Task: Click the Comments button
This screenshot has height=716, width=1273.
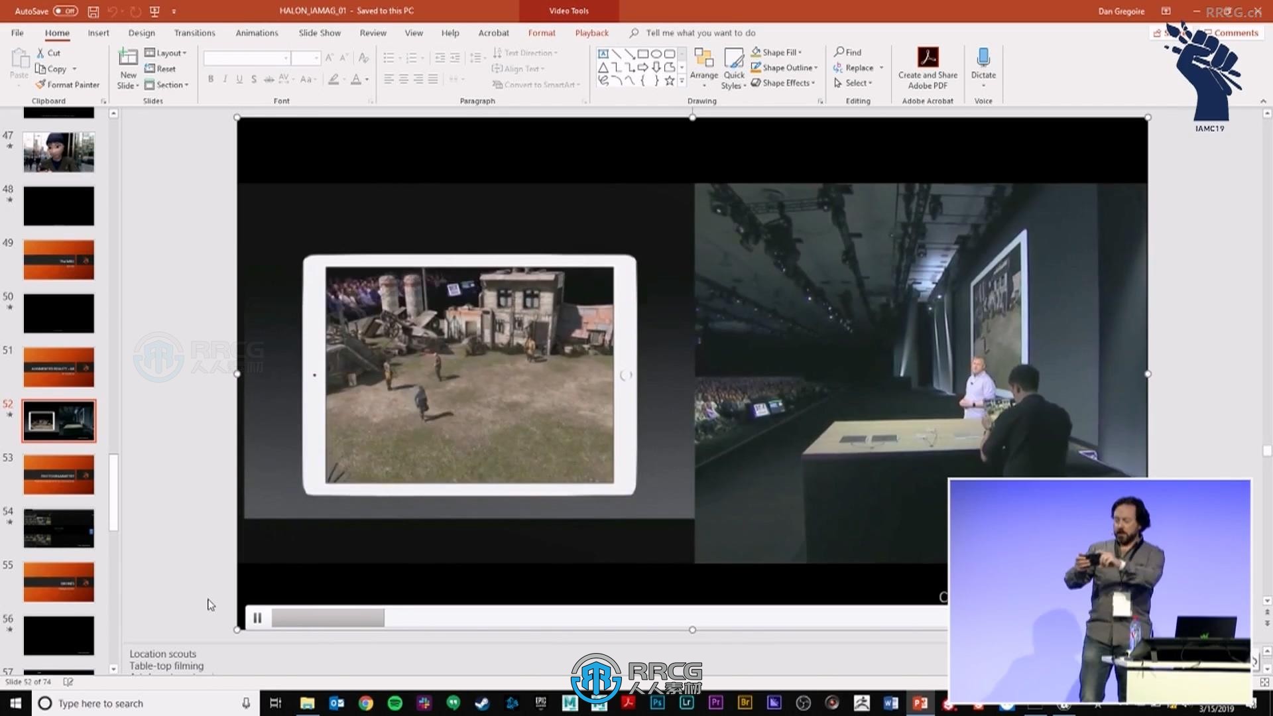Action: pos(1231,32)
